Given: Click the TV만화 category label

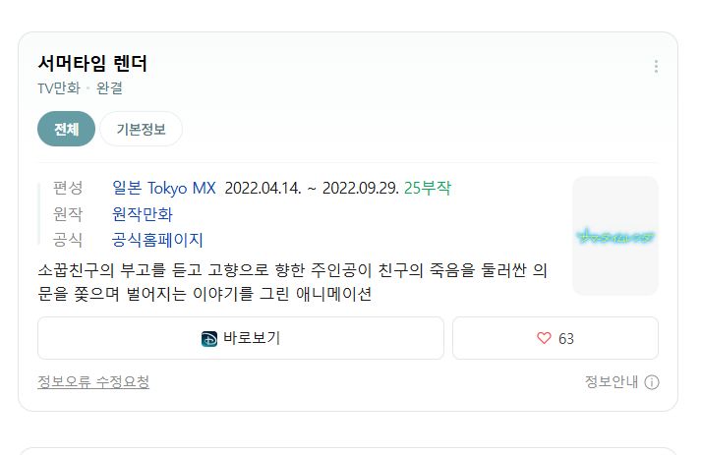Looking at the screenshot, I should pos(59,88).
